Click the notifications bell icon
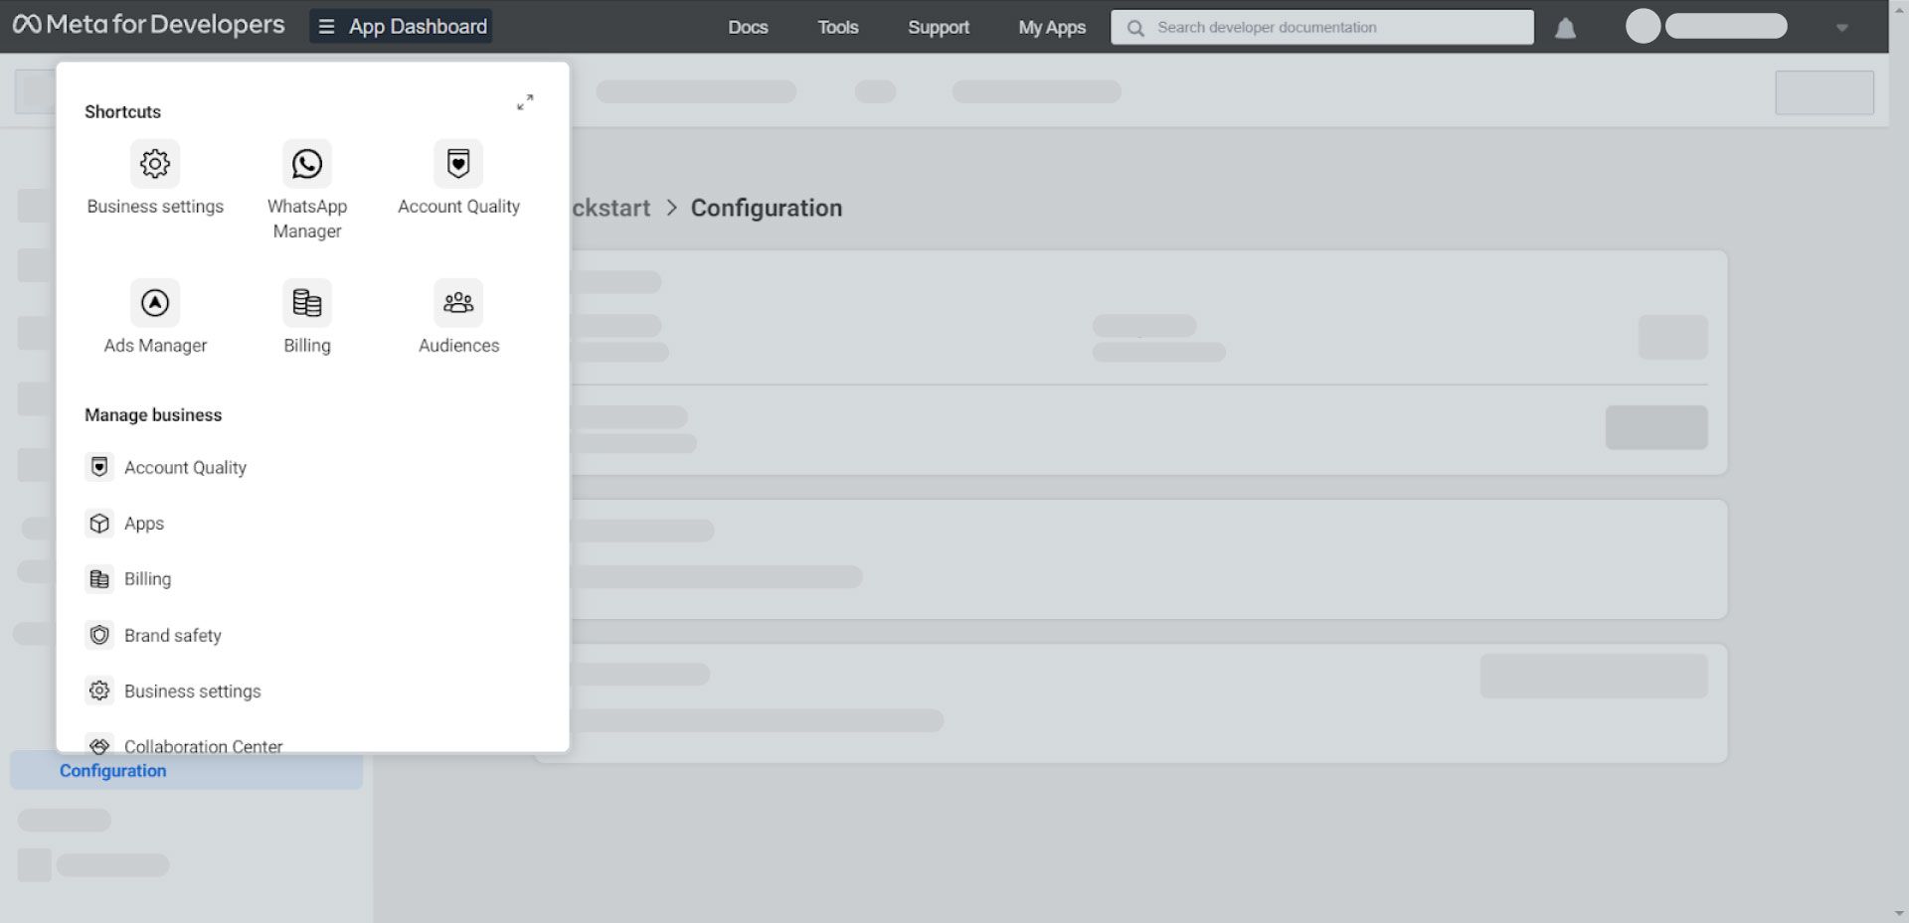Image resolution: width=1909 pixels, height=923 pixels. (x=1565, y=28)
